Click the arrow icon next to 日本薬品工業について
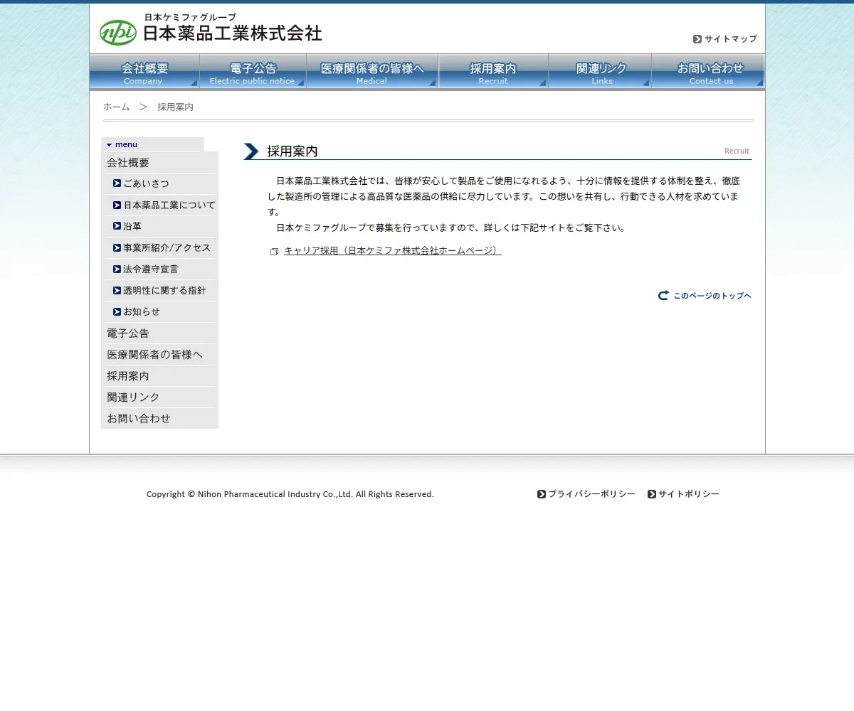854x711 pixels. click(117, 205)
